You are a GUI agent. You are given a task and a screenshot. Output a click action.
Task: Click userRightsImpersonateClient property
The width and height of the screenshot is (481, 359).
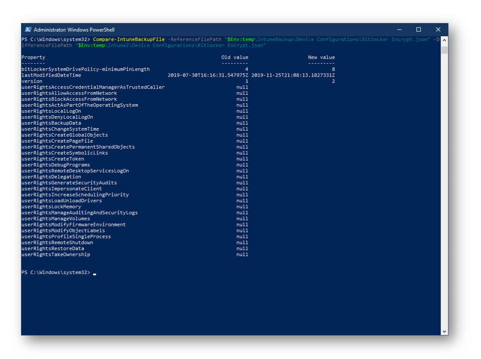[x=62, y=189]
